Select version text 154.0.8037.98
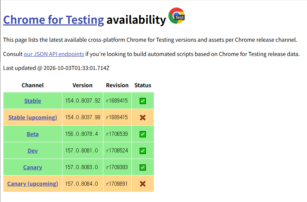The height and width of the screenshot is (202, 307). (83, 117)
